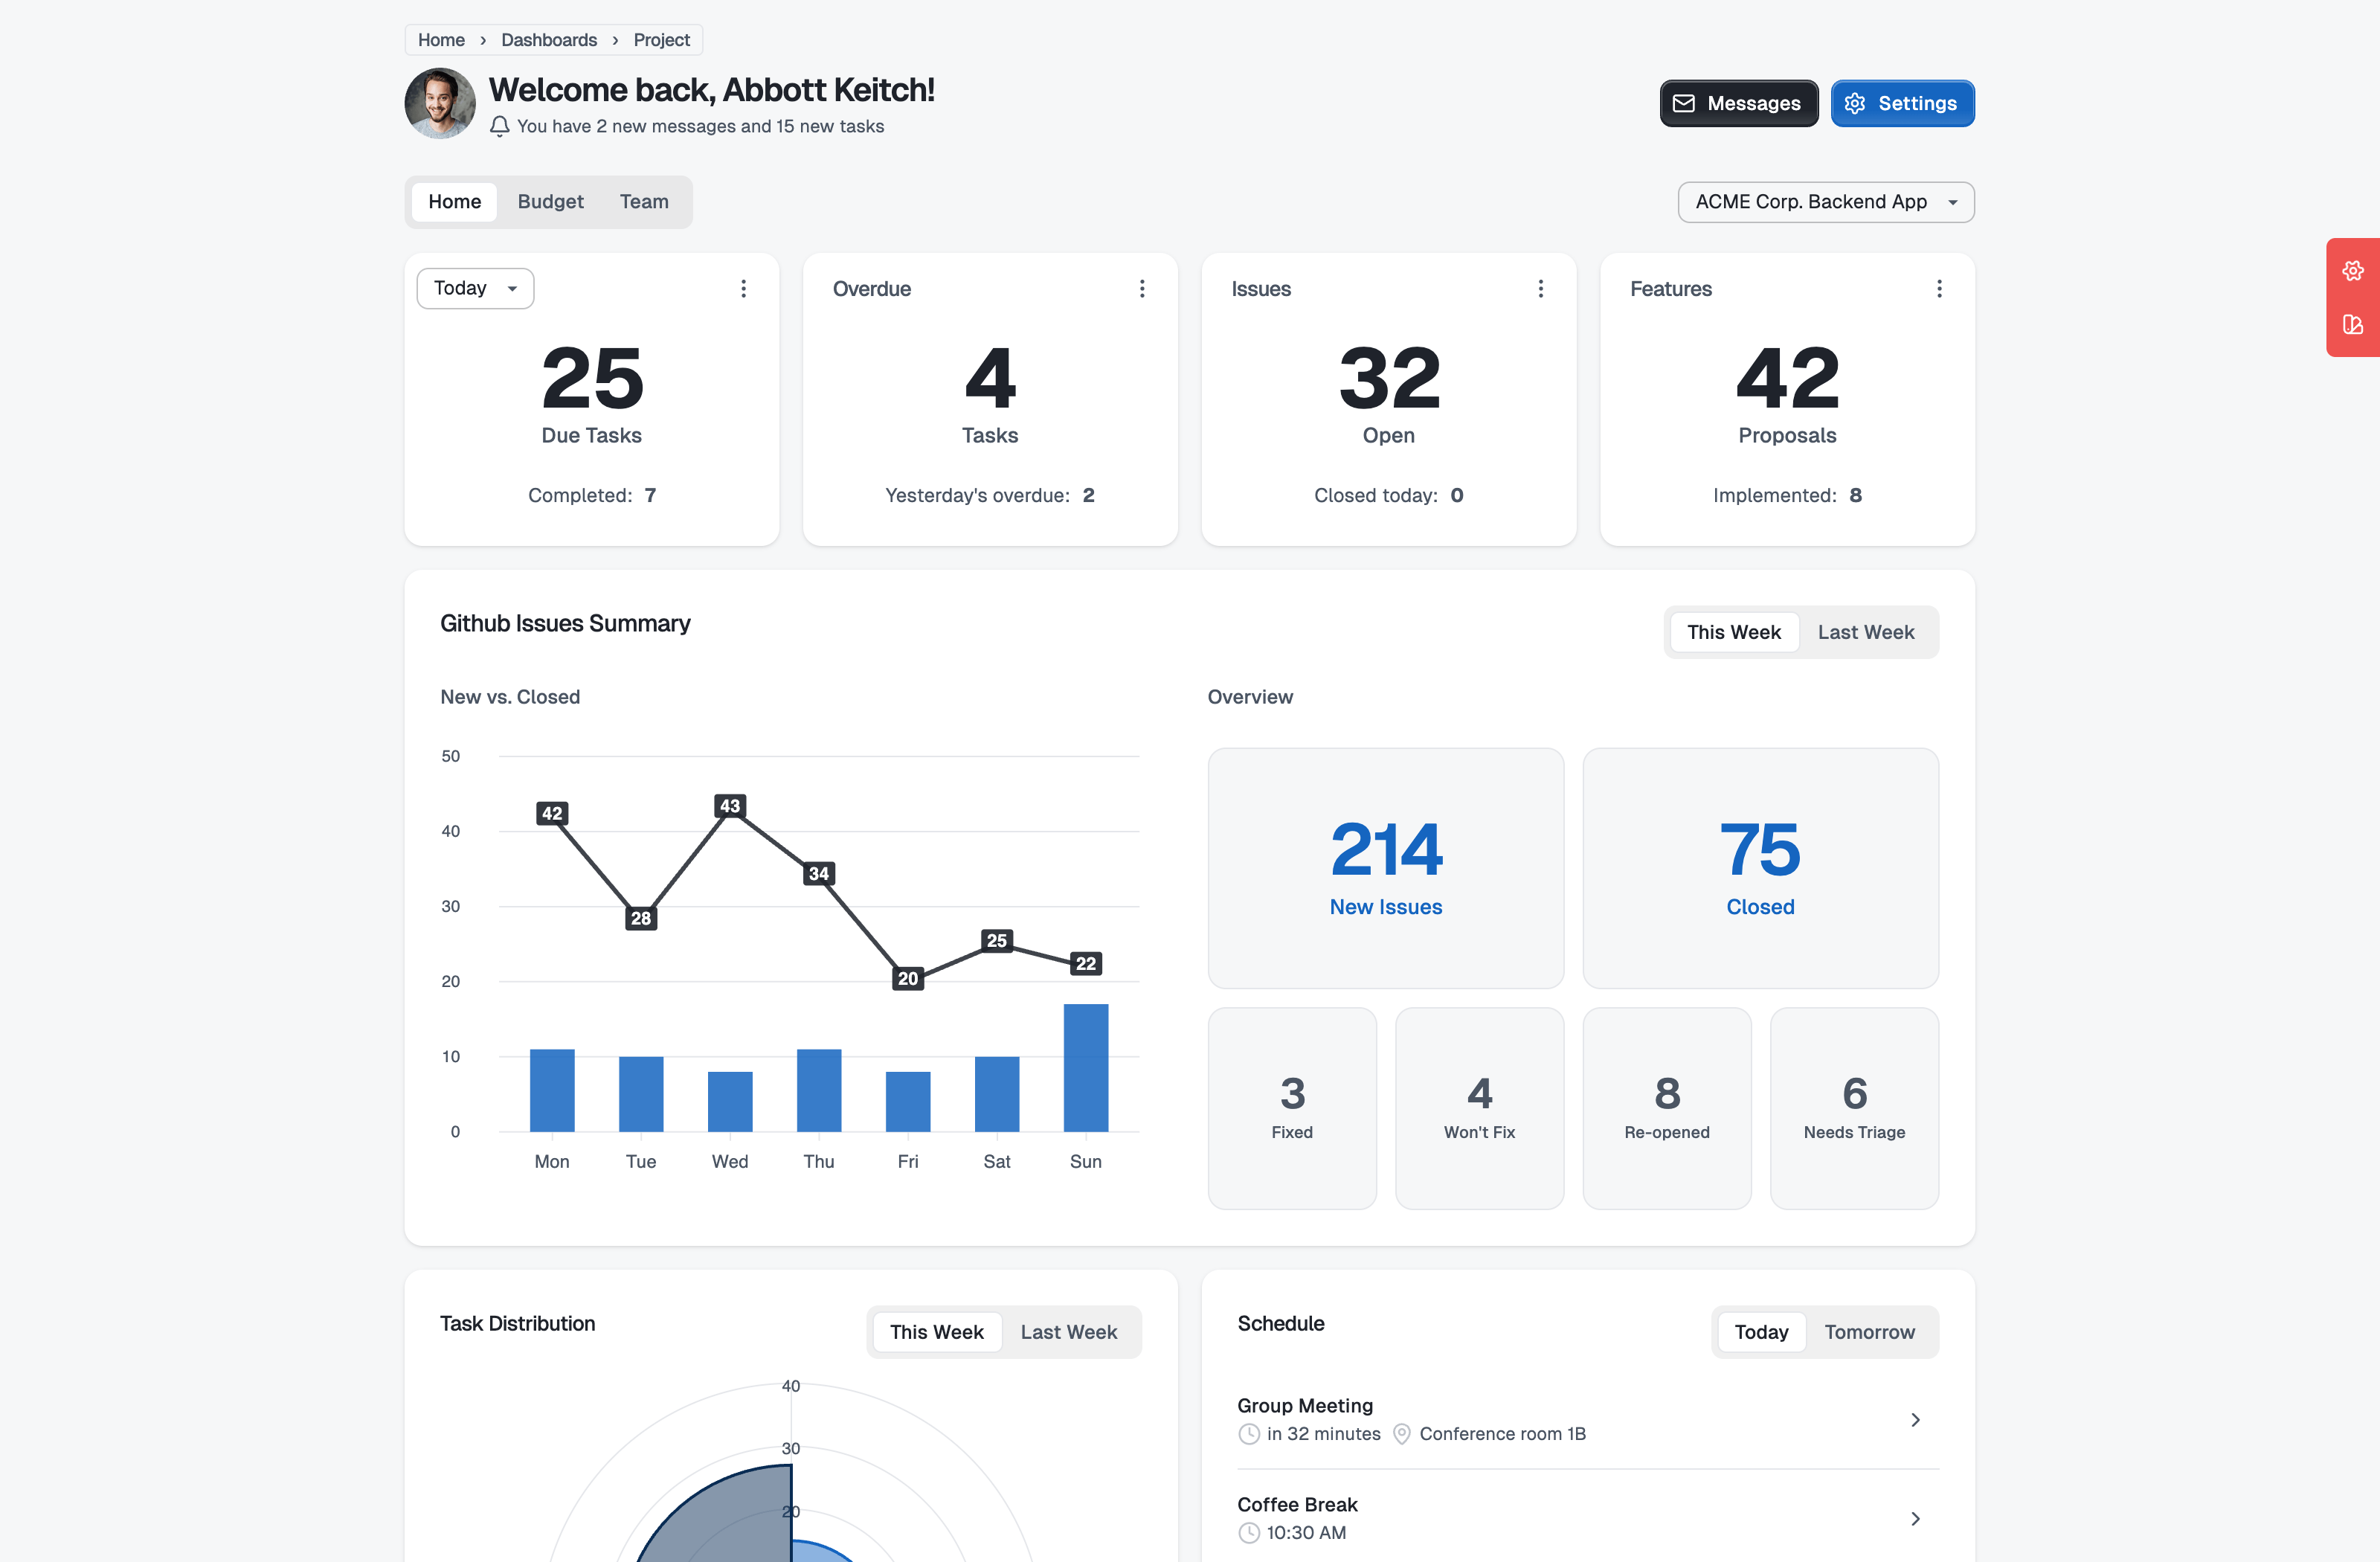
Task: Click the blue Settings button
Action: point(1901,104)
